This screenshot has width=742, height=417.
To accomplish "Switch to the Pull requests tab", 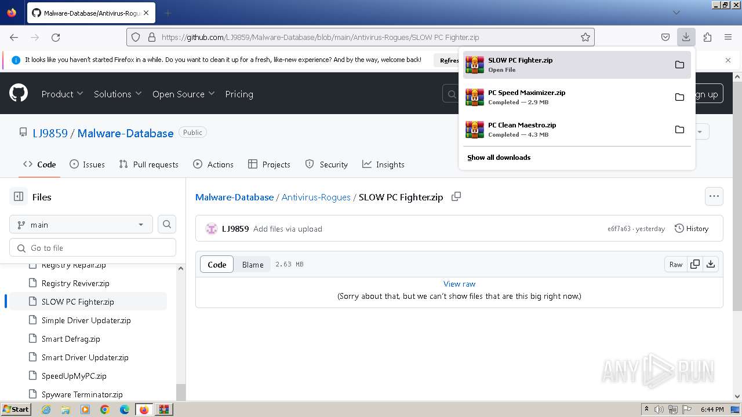I will [x=148, y=164].
